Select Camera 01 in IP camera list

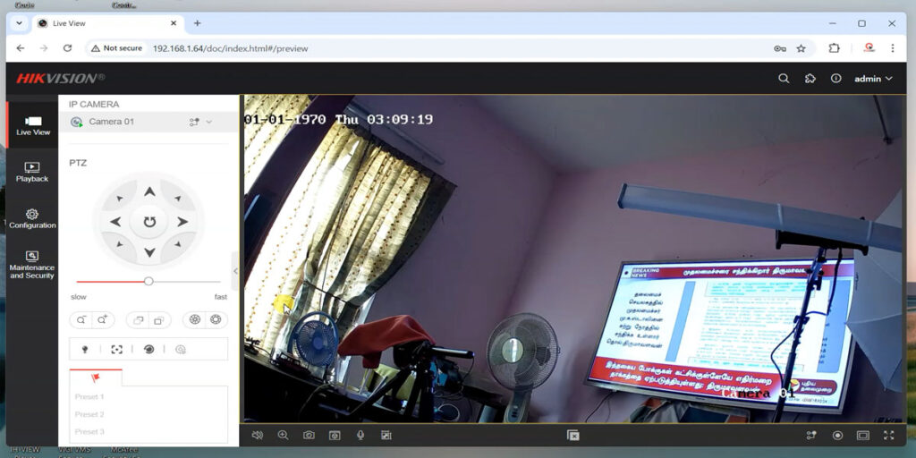click(111, 122)
